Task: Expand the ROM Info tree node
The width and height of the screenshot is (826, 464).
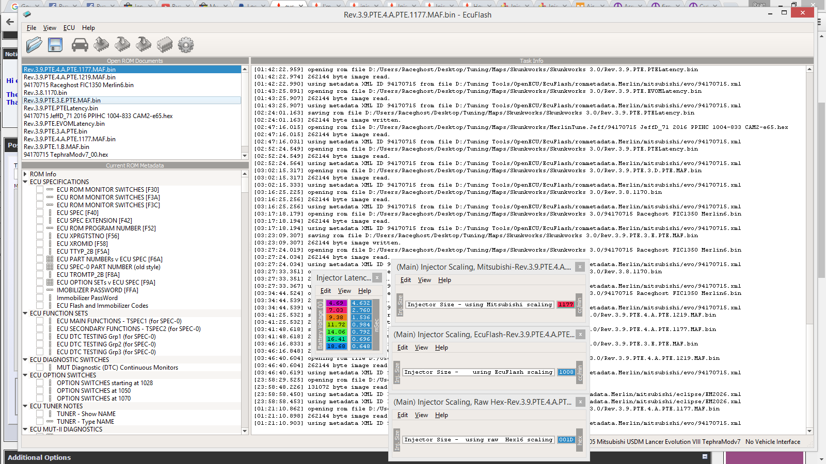Action: click(x=25, y=174)
